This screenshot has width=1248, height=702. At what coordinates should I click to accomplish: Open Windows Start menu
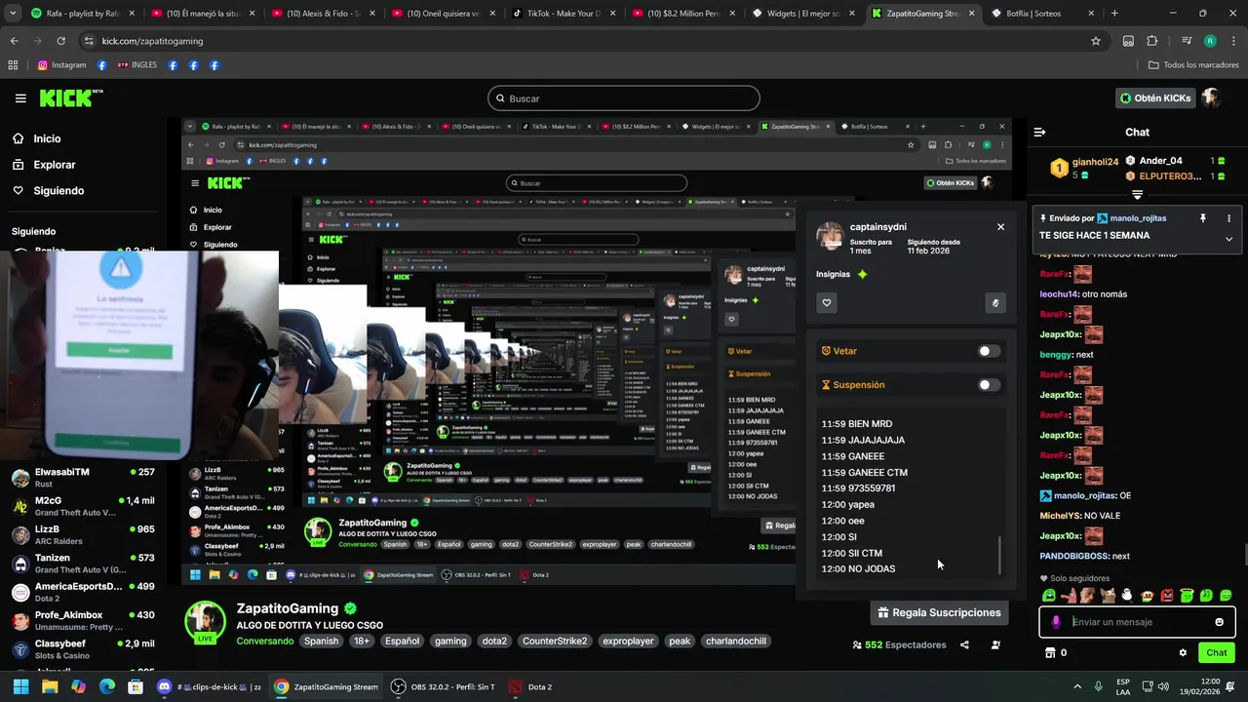(x=20, y=686)
